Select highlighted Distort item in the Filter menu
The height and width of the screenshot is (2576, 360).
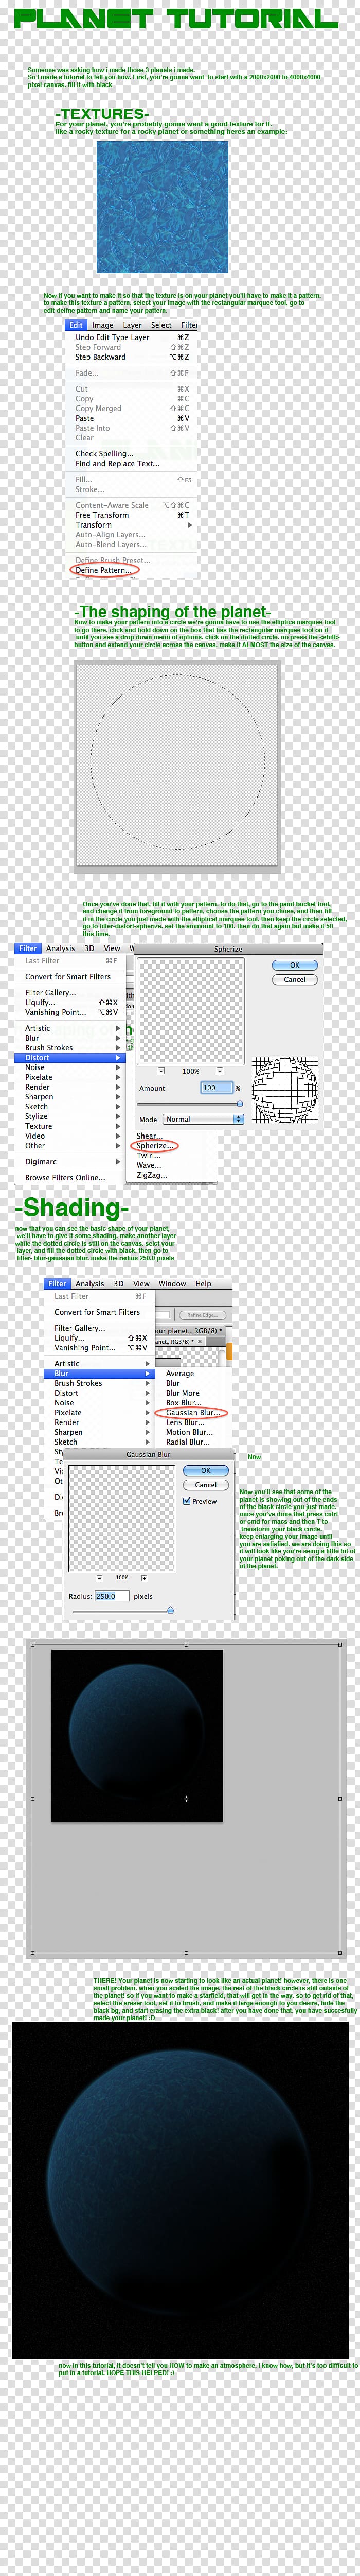point(69,1057)
